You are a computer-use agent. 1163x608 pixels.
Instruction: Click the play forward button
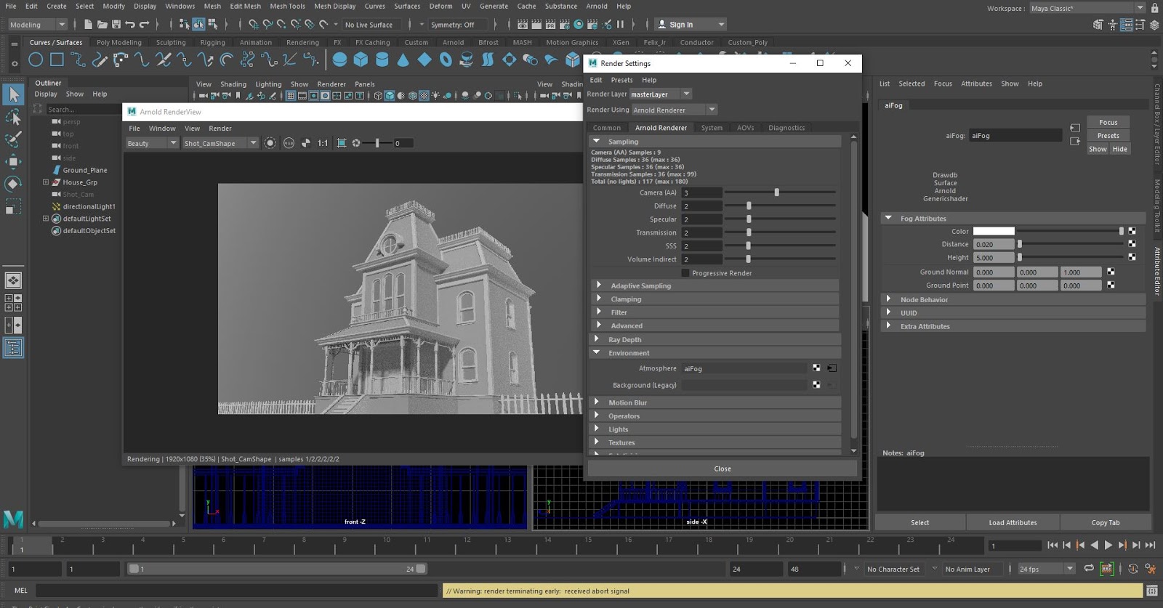pos(1108,545)
